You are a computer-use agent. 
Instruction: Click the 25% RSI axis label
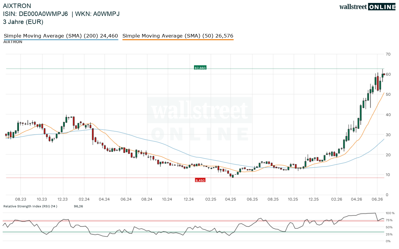[x=389, y=234]
